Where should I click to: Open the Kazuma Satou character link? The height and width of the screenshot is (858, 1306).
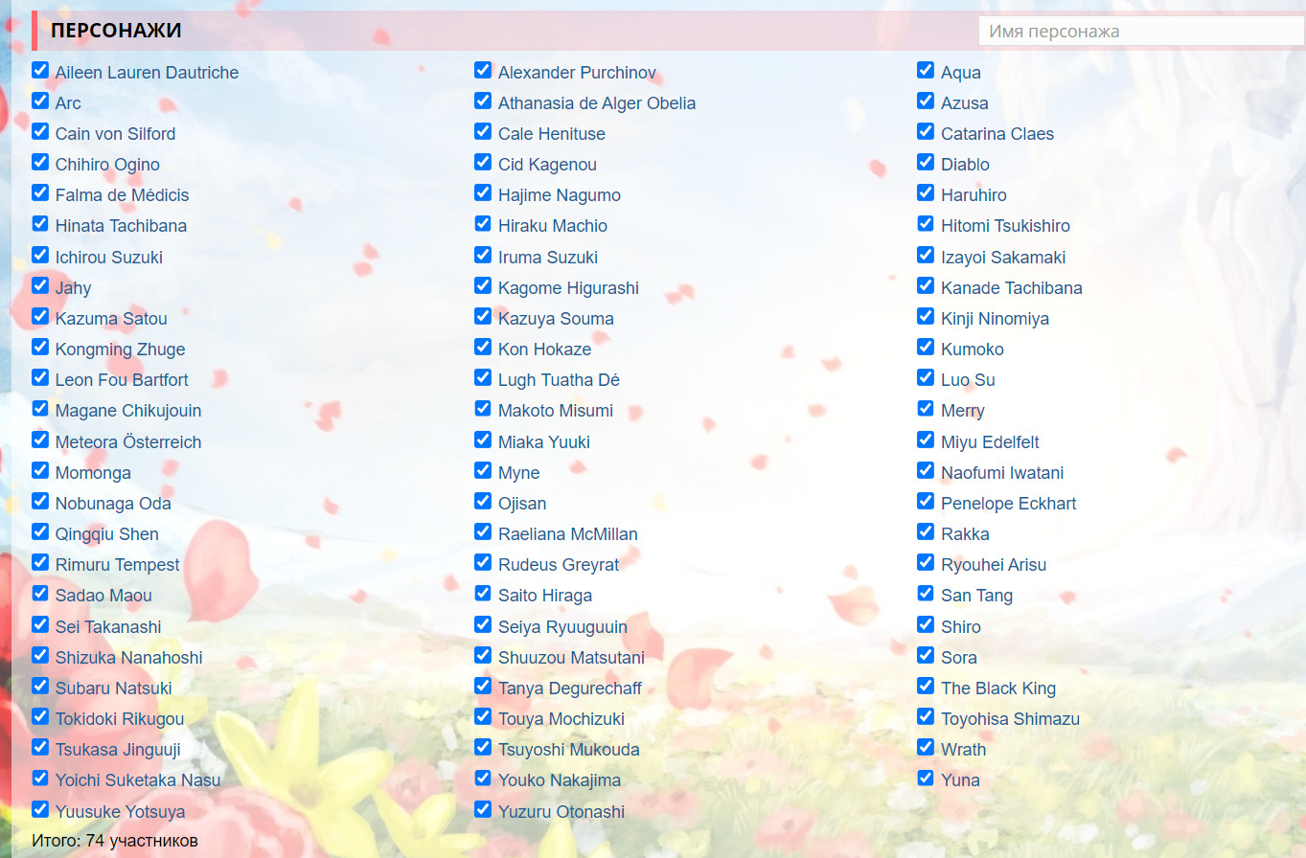[111, 319]
